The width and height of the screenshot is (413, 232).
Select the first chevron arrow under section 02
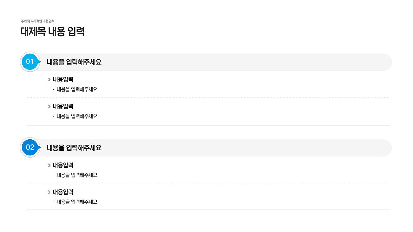[x=49, y=165]
